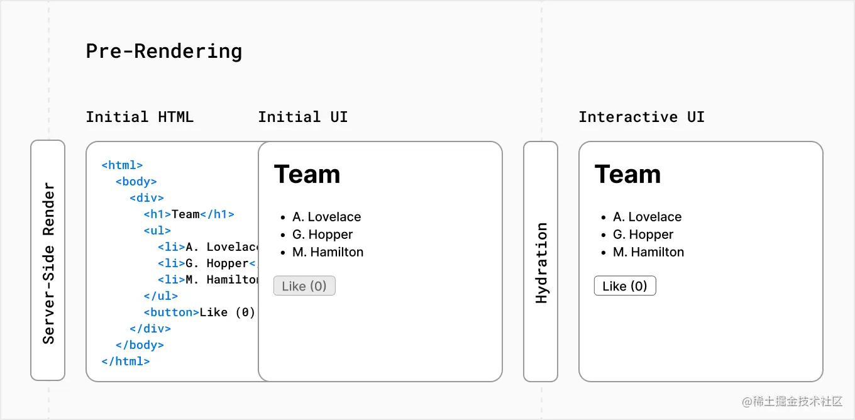This screenshot has height=420, width=855.
Task: Click the Initial HTML label
Action: click(x=140, y=117)
